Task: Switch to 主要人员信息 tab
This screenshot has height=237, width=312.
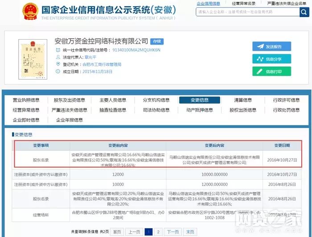Action: coord(113,100)
